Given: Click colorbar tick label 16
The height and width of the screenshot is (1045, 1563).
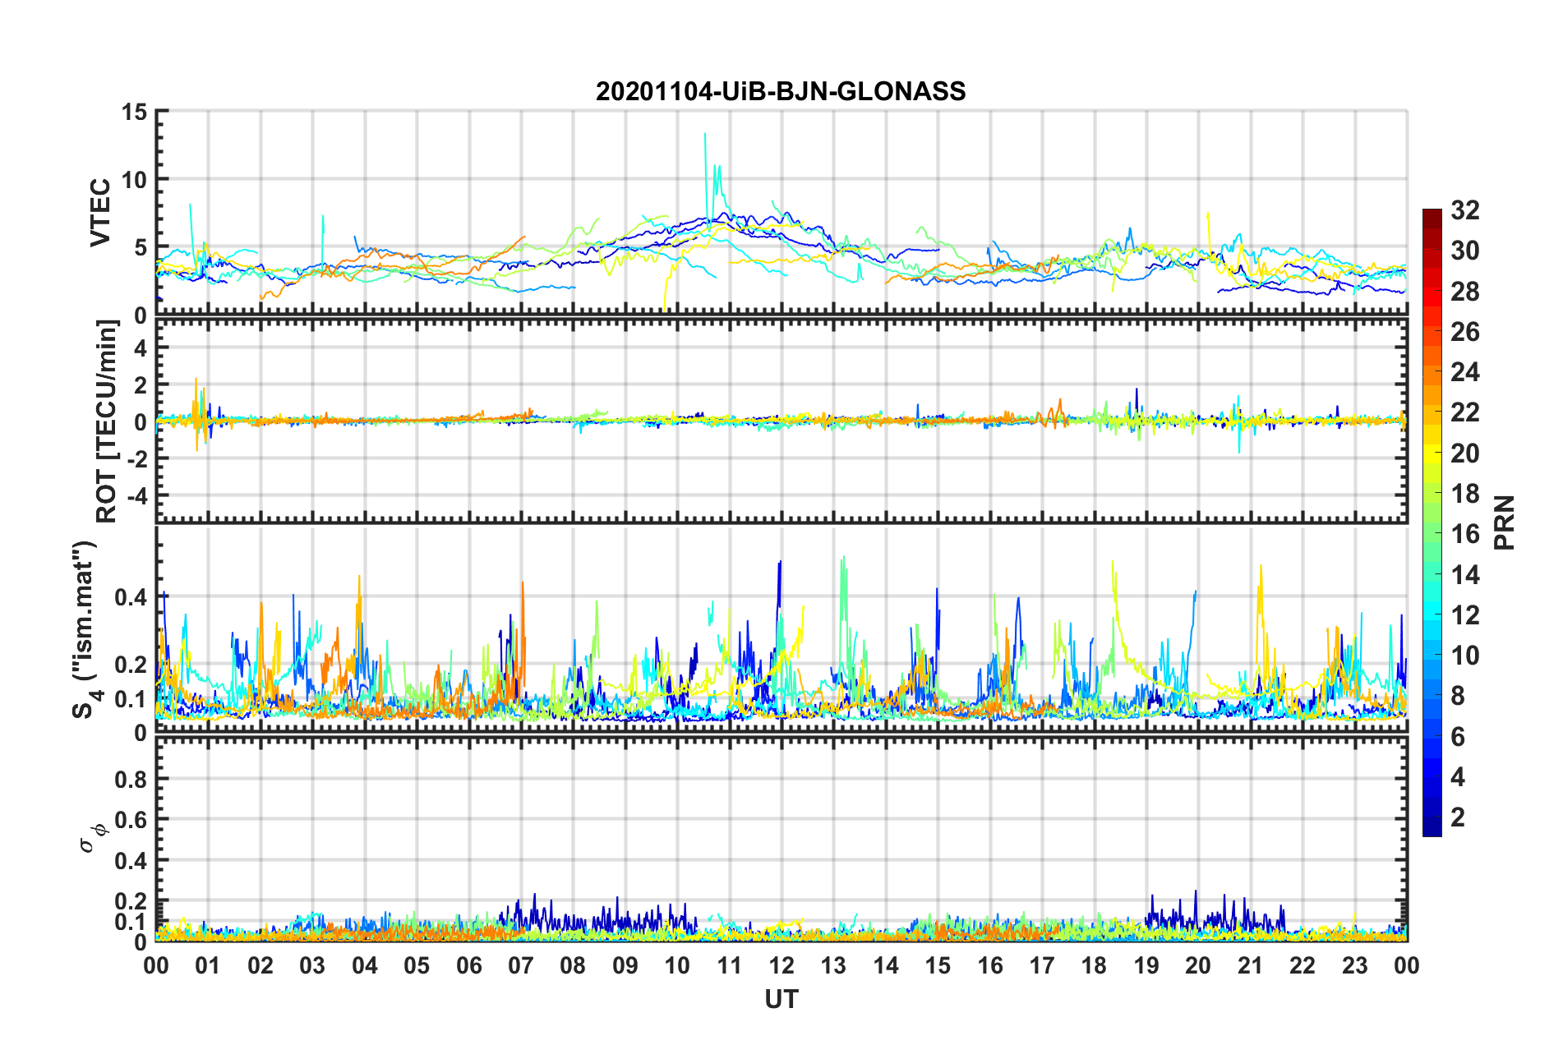Looking at the screenshot, I should (x=1464, y=534).
